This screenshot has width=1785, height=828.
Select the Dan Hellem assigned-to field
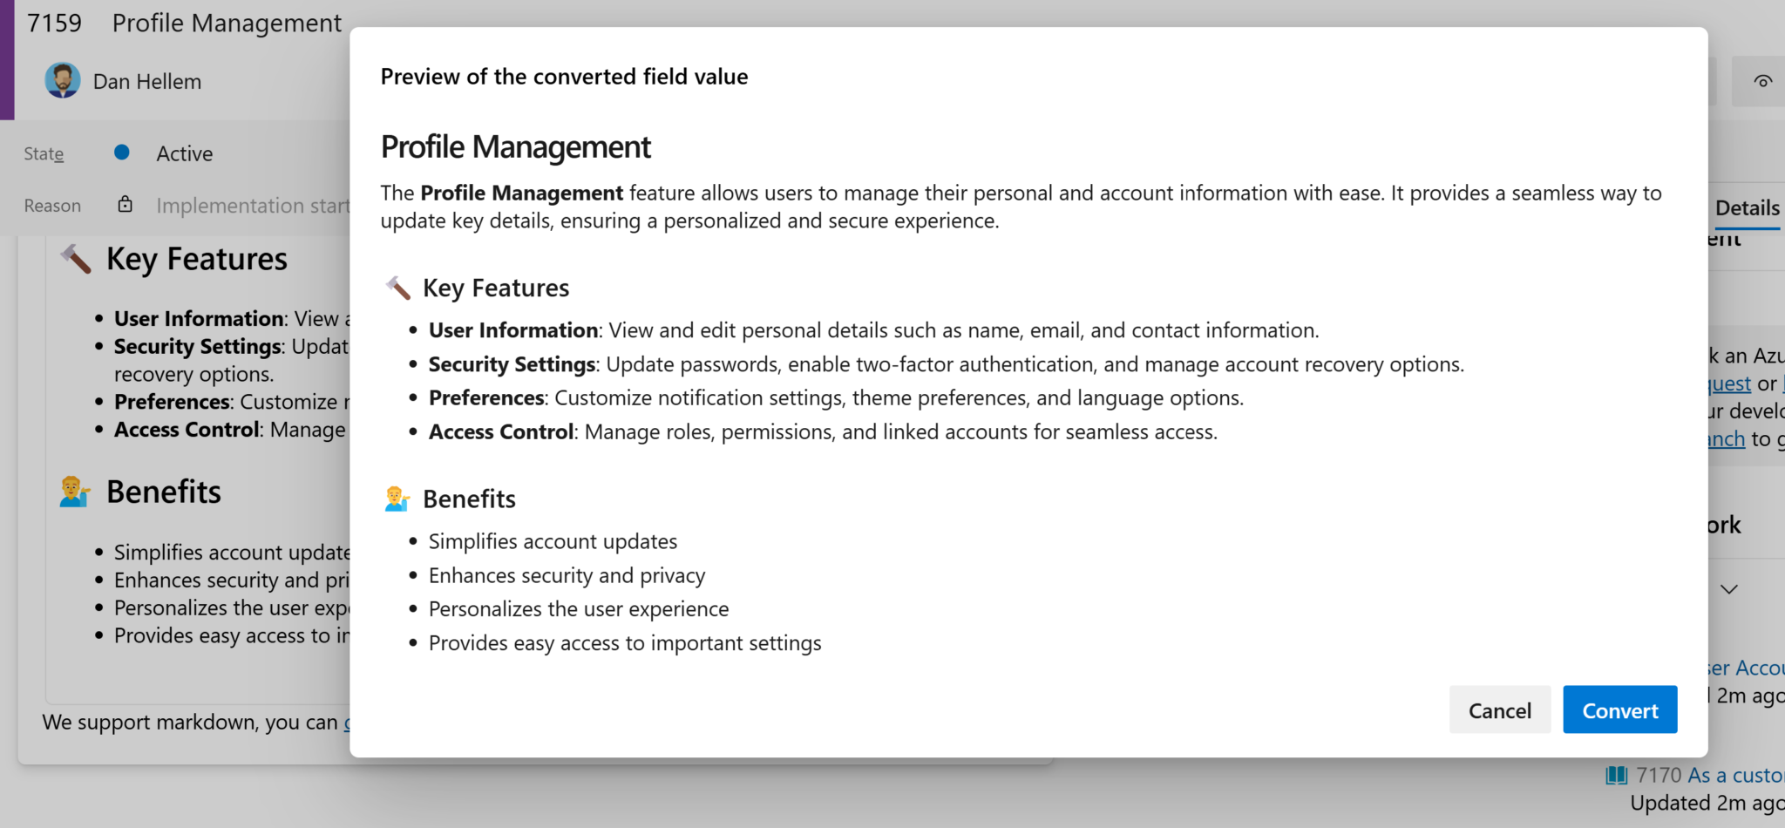click(x=146, y=80)
